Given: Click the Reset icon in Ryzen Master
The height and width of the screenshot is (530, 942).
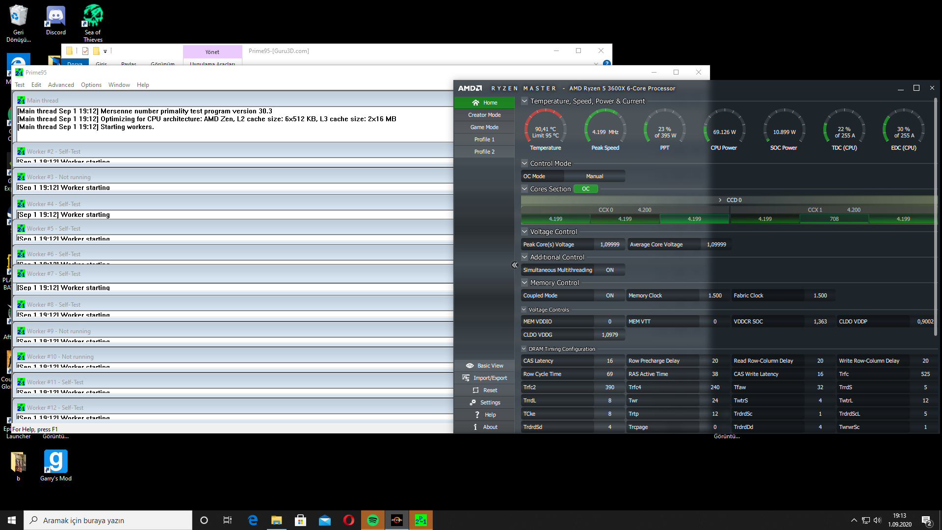Looking at the screenshot, I should pyautogui.click(x=475, y=390).
